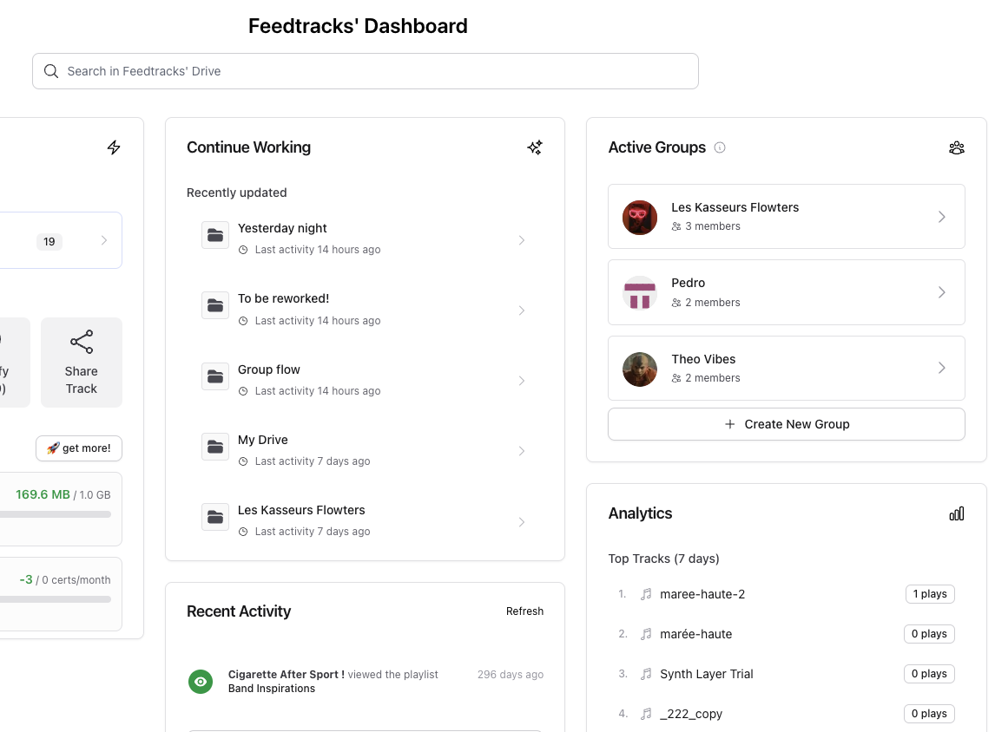The height and width of the screenshot is (732, 995).
Task: Click the lightning bolt icon on left panel
Action: click(114, 147)
